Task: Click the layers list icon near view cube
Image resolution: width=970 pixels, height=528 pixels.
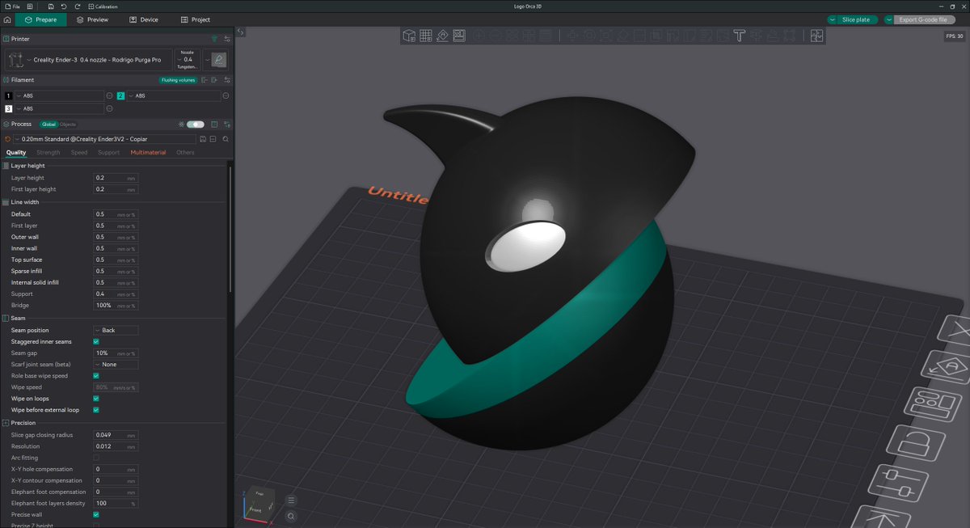Action: pyautogui.click(x=292, y=501)
